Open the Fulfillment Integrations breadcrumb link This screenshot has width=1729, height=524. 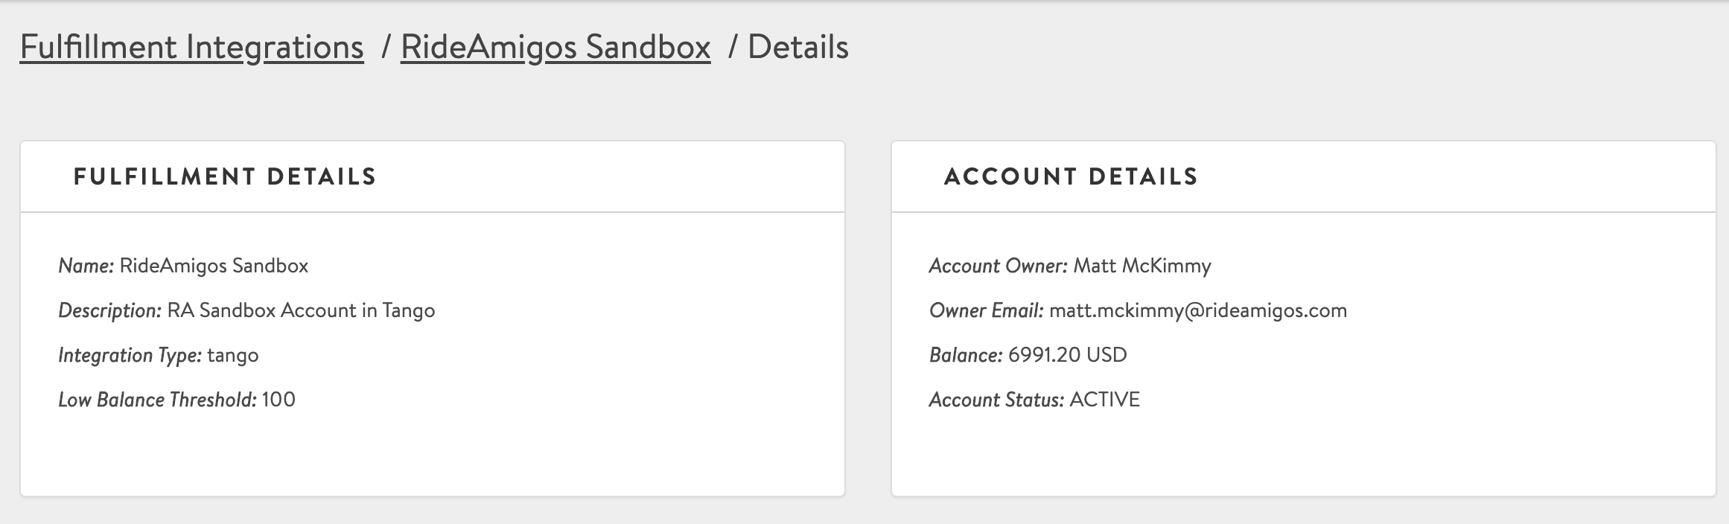point(191,47)
